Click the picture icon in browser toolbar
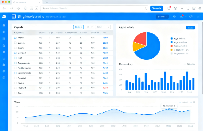Screen dimensions: 203x131 (x=194, y=8)
